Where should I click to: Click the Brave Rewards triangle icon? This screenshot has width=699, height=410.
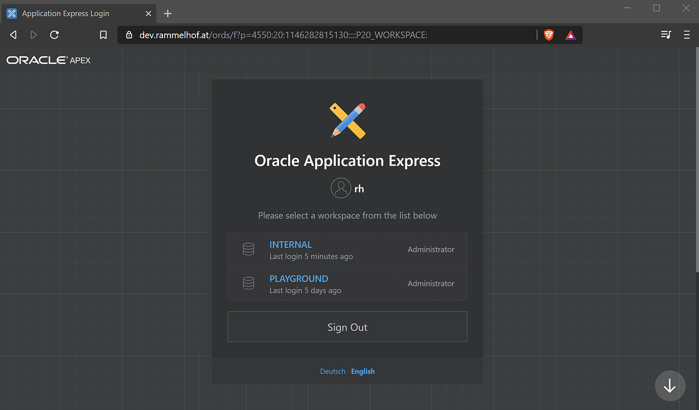pyautogui.click(x=570, y=35)
